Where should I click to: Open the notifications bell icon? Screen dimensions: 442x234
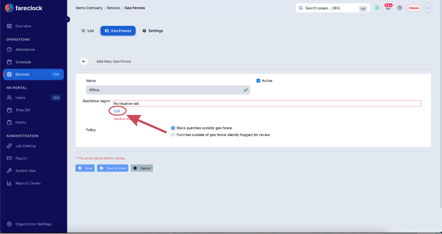(388, 8)
